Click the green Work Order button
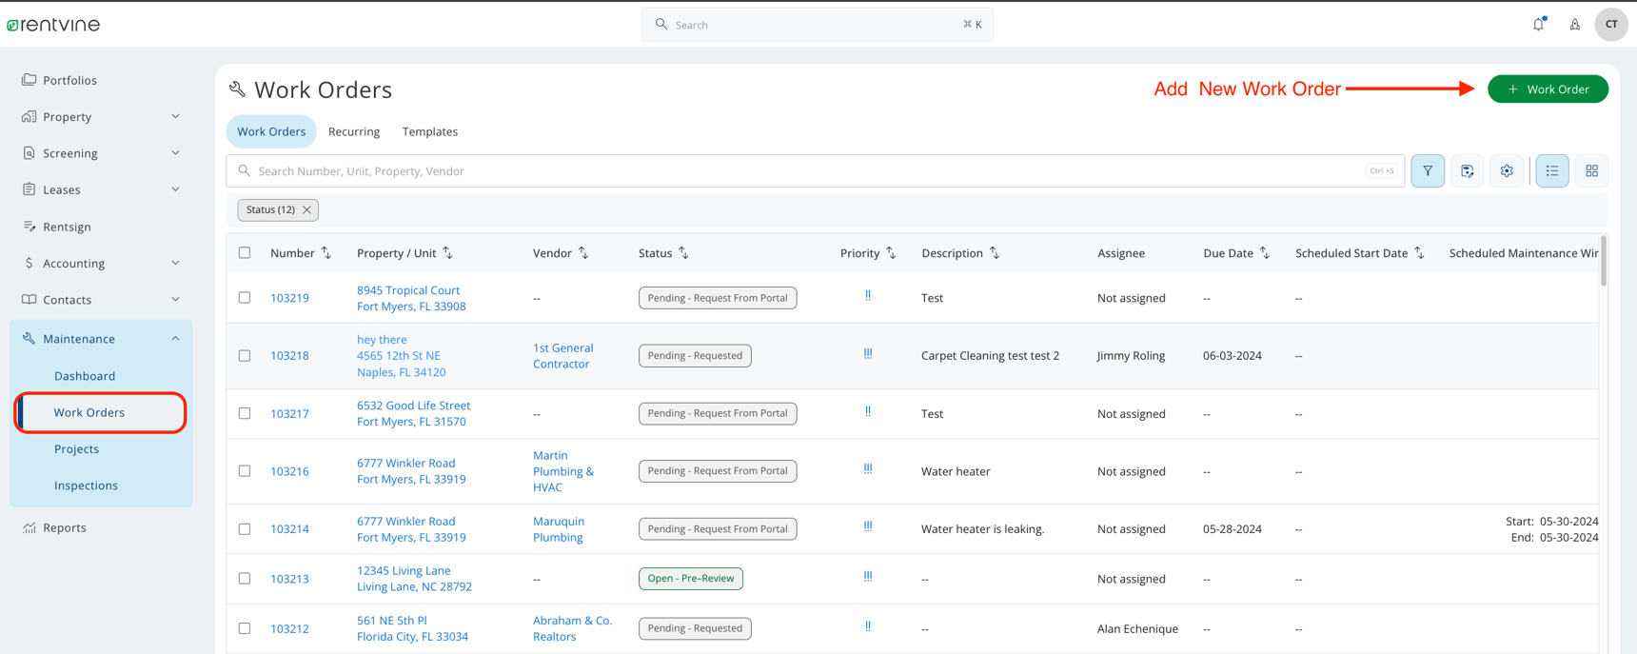 point(1547,89)
